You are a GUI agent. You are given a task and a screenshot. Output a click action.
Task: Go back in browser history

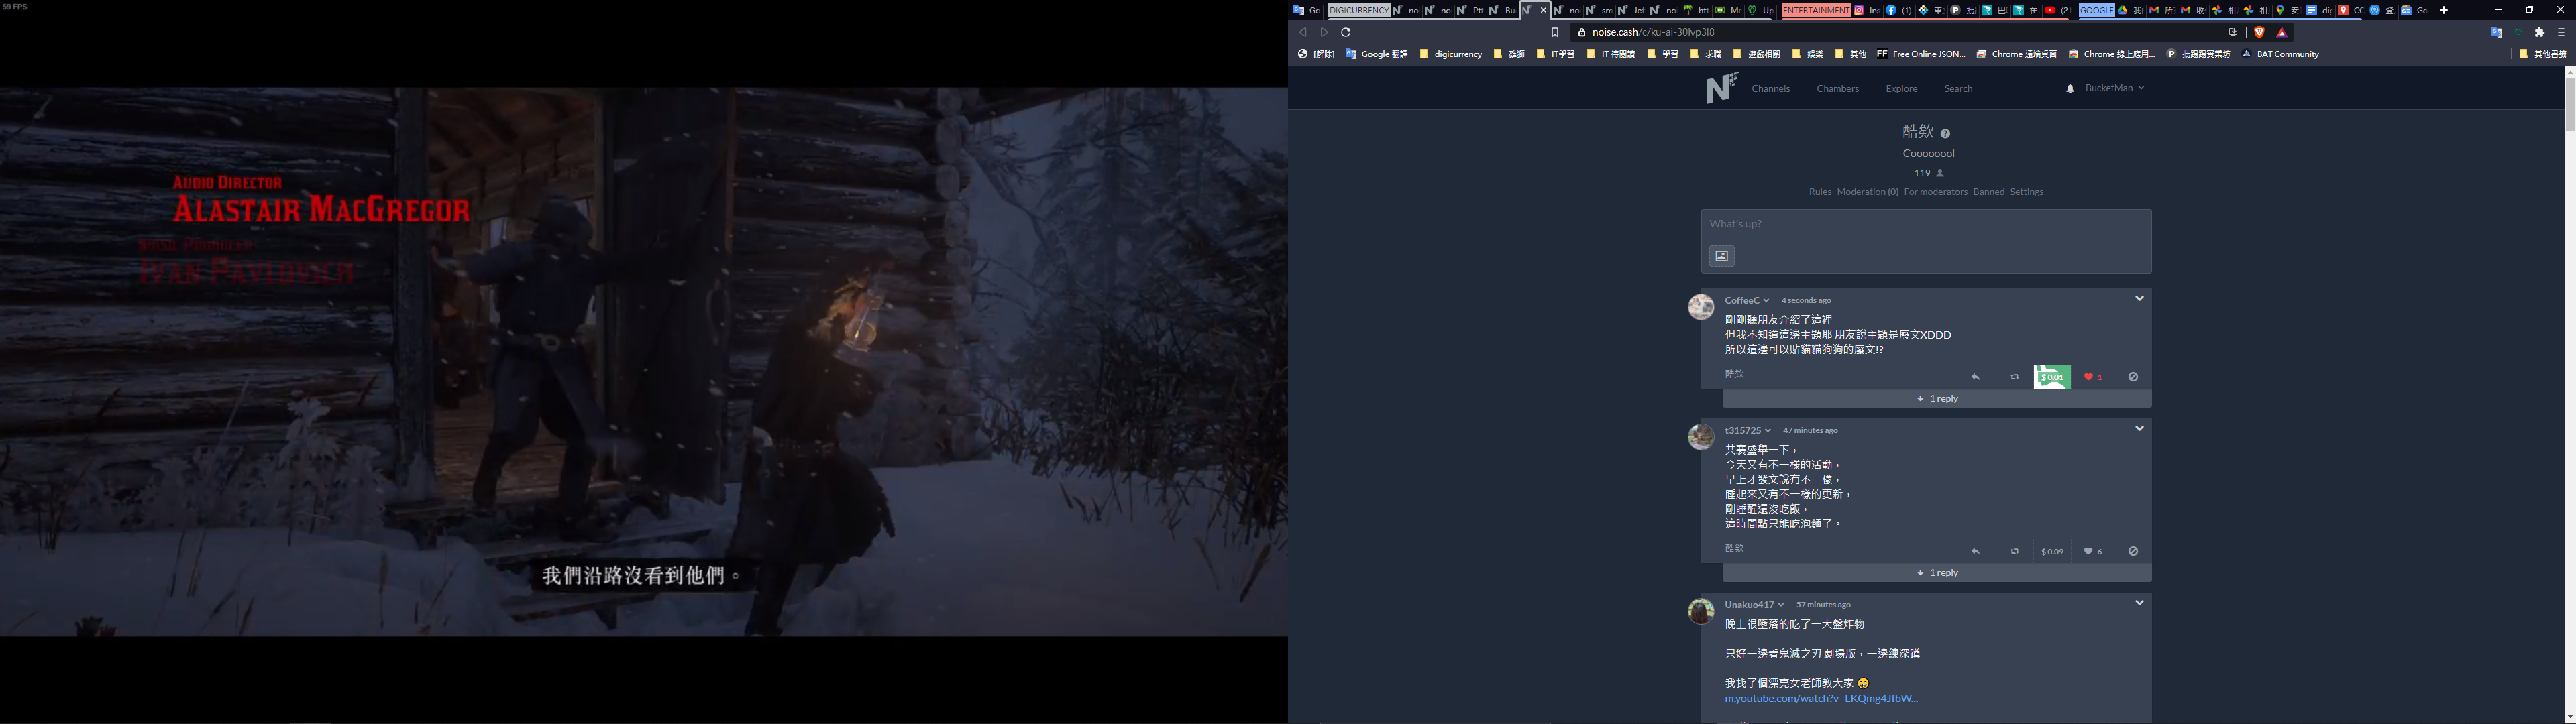click(1302, 32)
